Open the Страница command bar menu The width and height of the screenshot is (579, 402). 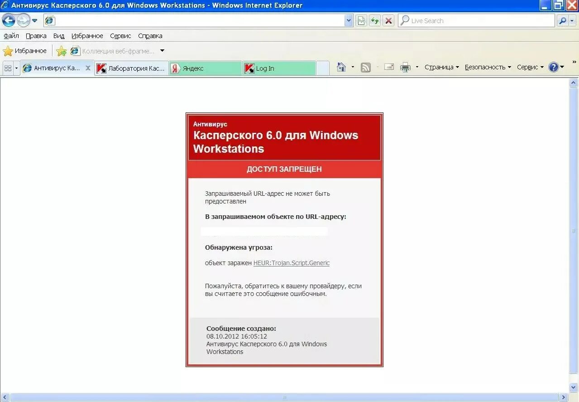[441, 67]
